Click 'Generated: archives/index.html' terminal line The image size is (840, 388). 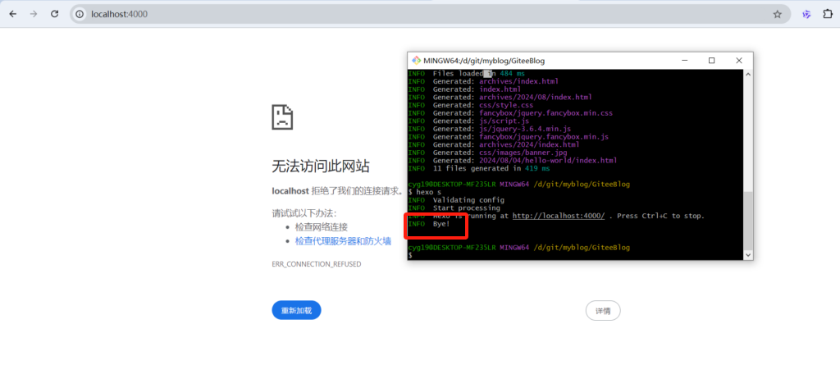(x=483, y=81)
